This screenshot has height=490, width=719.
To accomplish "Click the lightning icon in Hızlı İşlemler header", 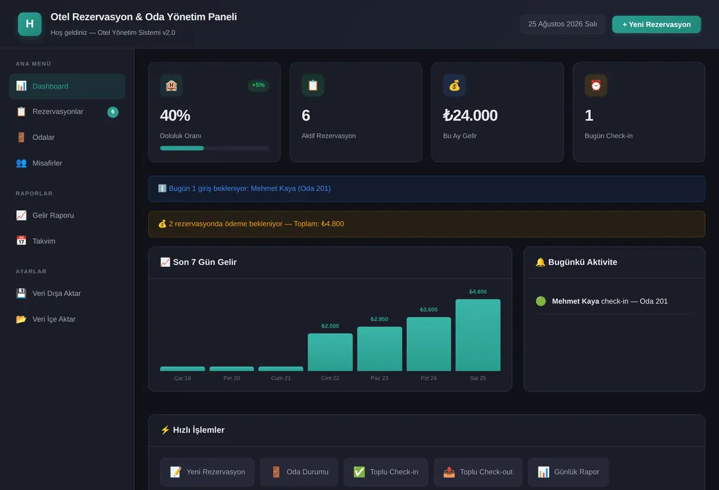I will (x=165, y=430).
